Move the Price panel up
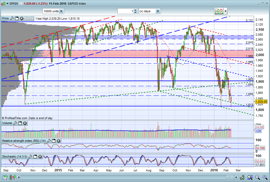 pyautogui.click(x=31, y=18)
